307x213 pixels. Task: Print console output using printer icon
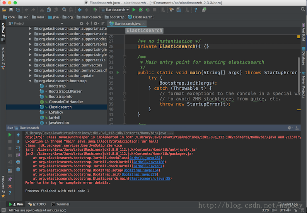[18, 162]
